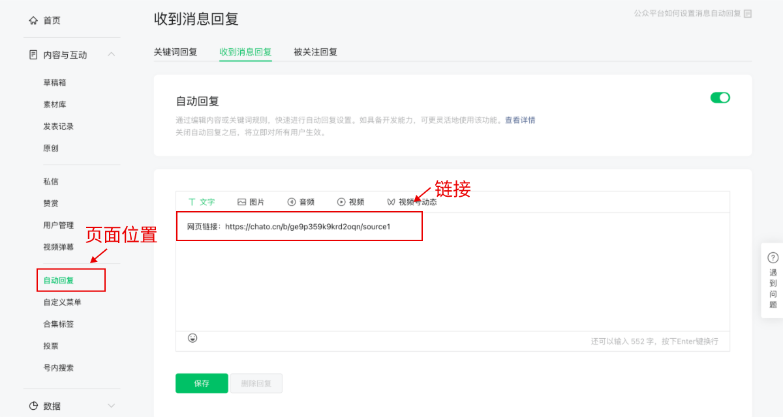Open the 查看详情 link
The width and height of the screenshot is (783, 417).
pos(520,121)
